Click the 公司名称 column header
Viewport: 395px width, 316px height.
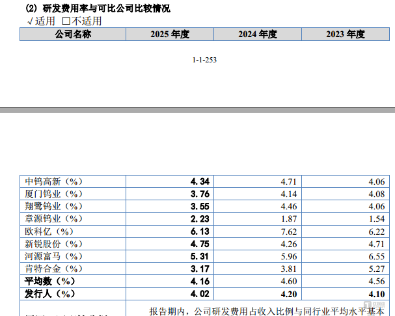pyautogui.click(x=73, y=34)
